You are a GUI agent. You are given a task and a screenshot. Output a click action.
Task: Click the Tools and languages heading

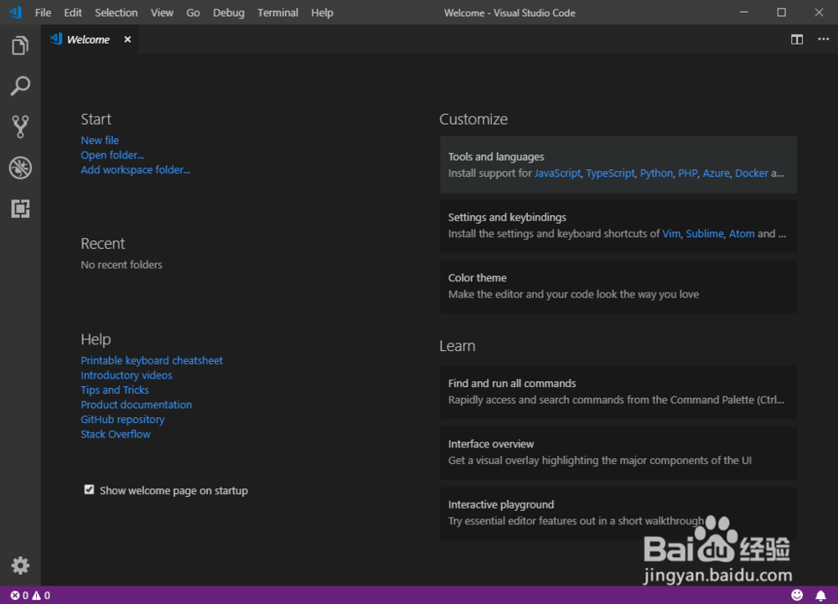[496, 157]
